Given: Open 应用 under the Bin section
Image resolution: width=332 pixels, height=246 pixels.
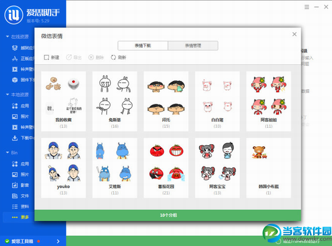Looking at the screenshot, I should point(20,164).
